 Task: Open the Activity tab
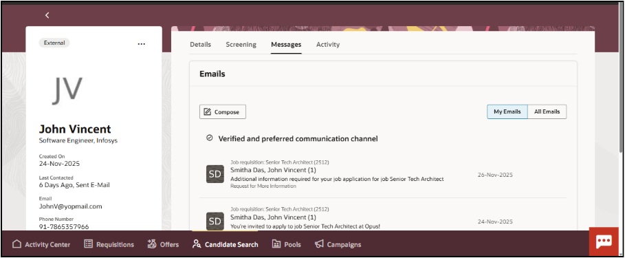tap(328, 45)
